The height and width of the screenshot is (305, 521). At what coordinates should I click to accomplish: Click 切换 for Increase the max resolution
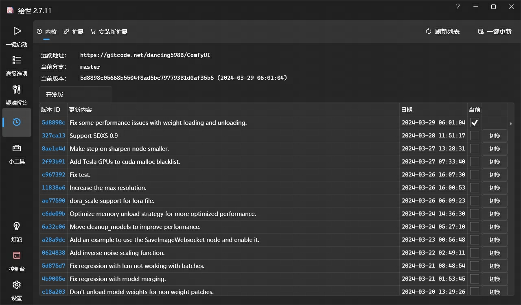(495, 188)
